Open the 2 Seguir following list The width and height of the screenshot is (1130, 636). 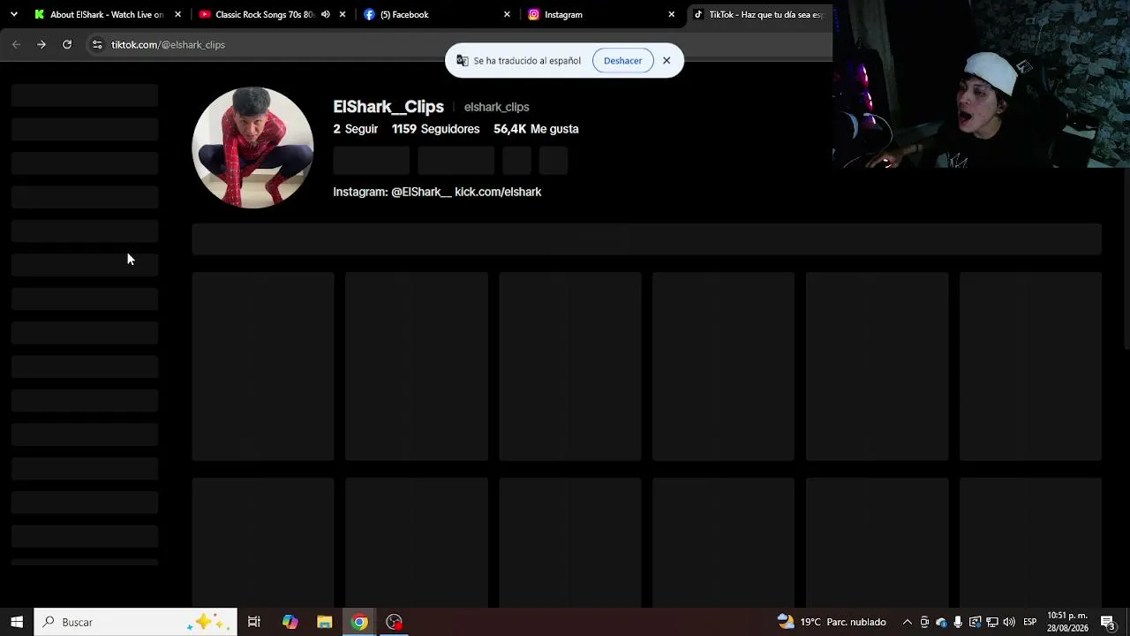coord(355,129)
